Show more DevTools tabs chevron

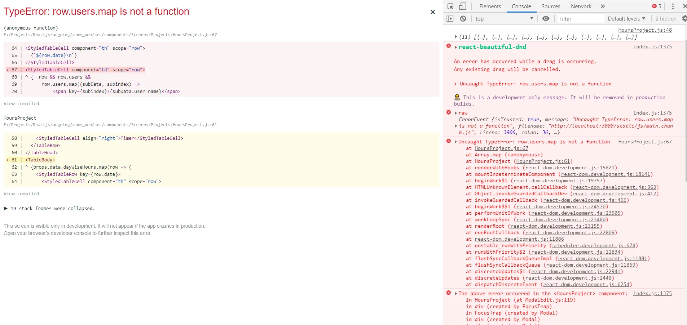click(603, 6)
